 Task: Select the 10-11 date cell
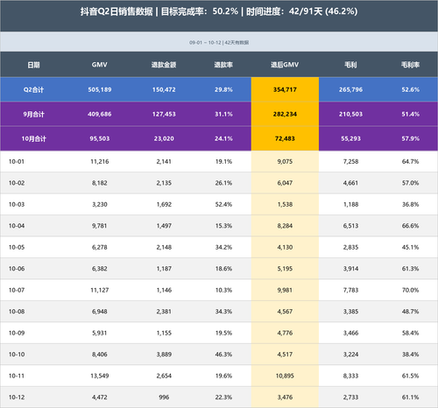[17, 376]
